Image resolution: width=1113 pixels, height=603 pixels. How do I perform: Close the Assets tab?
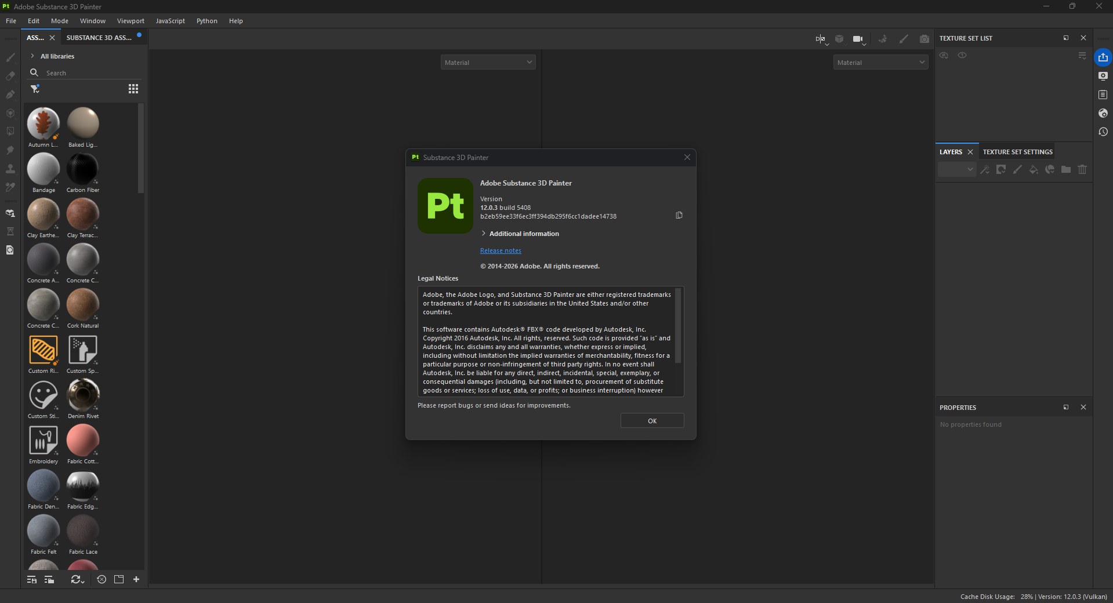(52, 38)
